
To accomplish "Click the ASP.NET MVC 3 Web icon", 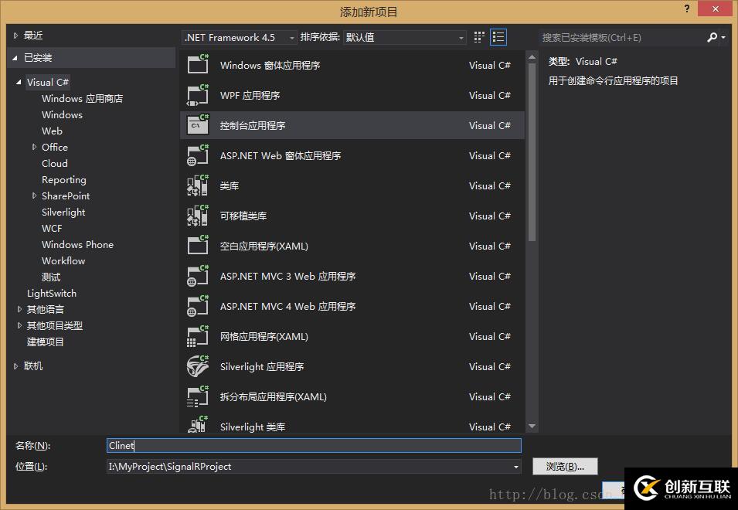I will [x=198, y=275].
